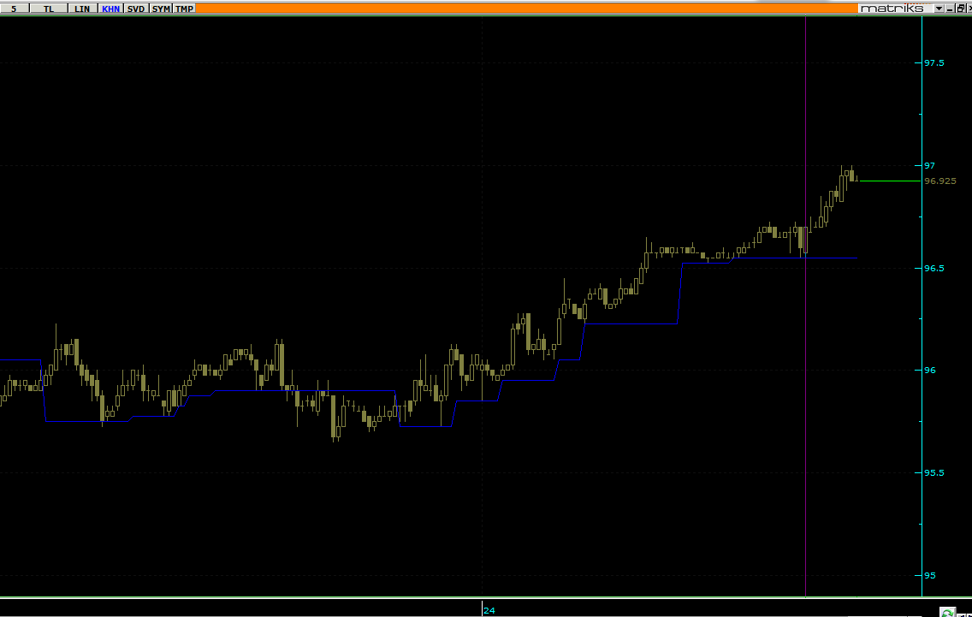The height and width of the screenshot is (617, 972).
Task: Click the TMP template button
Action: (185, 9)
